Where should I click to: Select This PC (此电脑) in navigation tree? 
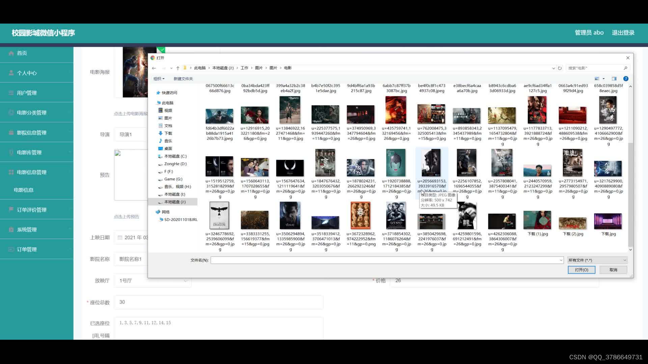point(165,103)
